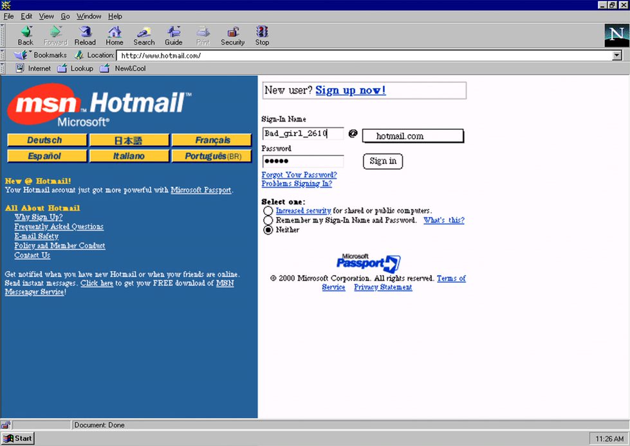Open the Search toolbar icon
This screenshot has width=630, height=446.
coord(144,35)
